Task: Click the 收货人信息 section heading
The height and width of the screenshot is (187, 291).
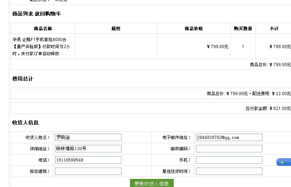Action: [25, 123]
